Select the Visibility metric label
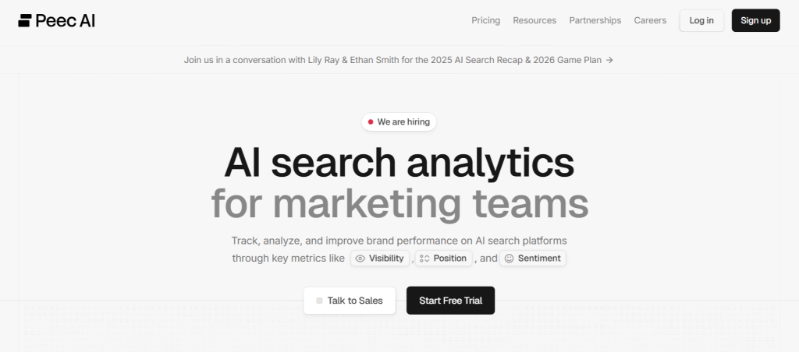 [386, 259]
